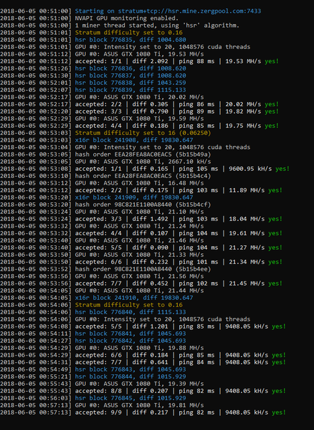Click the hash order line ending (5b15b4ee)
The image size is (314, 430).
(105, 269)
